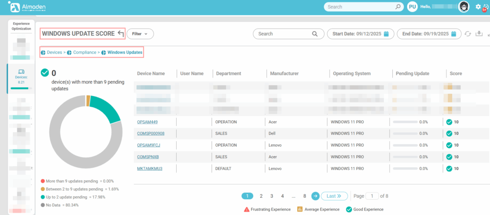
Task: Open device link COMSP000908
Action: pos(151,133)
